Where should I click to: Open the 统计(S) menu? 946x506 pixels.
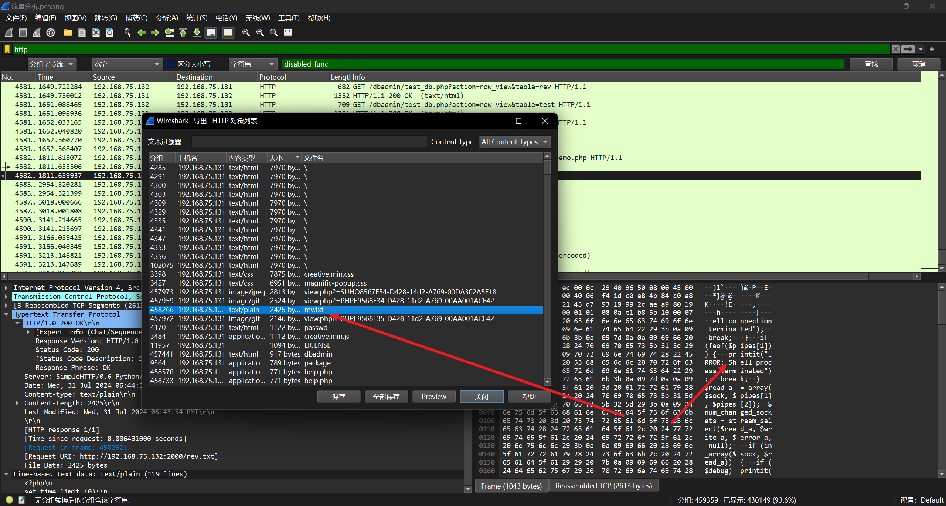[x=196, y=18]
